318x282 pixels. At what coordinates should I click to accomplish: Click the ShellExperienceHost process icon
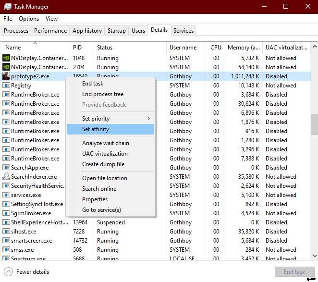[x=6, y=222]
